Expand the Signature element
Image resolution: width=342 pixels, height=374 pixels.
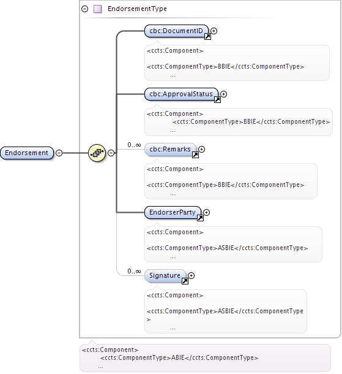[191, 276]
